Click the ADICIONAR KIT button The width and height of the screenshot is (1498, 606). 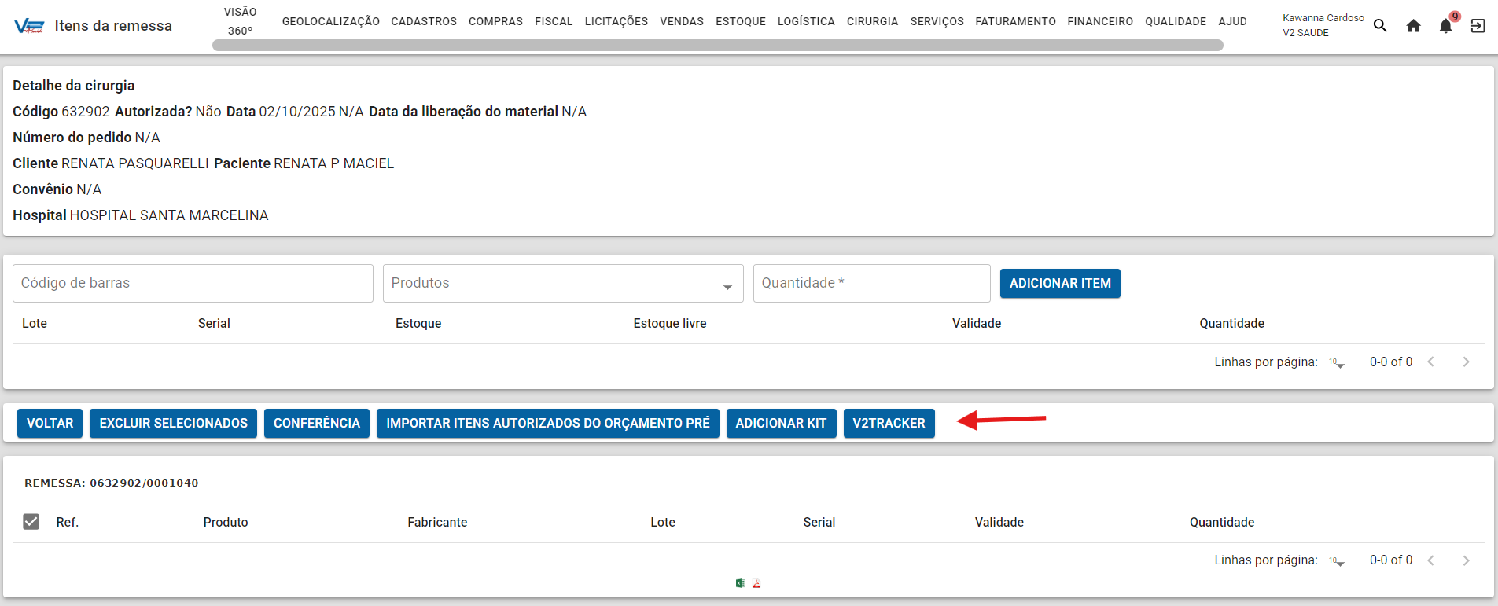[780, 423]
